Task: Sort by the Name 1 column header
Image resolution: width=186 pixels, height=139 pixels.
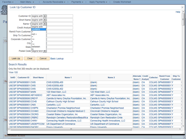Action: click(68, 78)
